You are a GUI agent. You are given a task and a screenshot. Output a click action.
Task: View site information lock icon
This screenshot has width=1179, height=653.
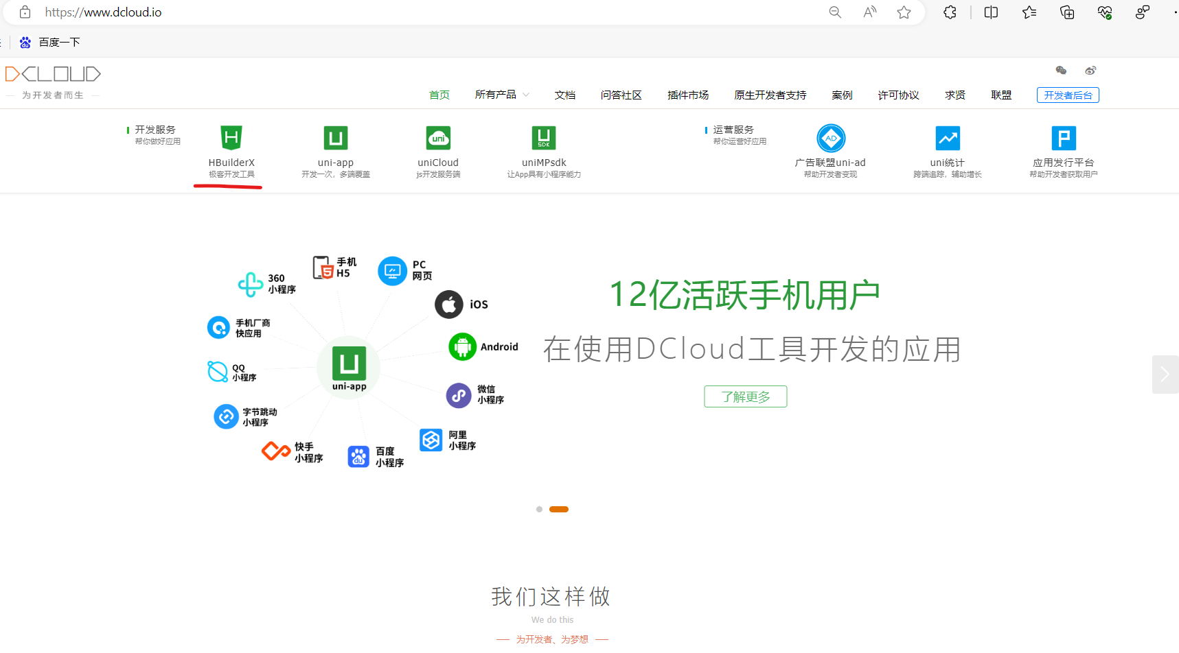[x=25, y=12]
